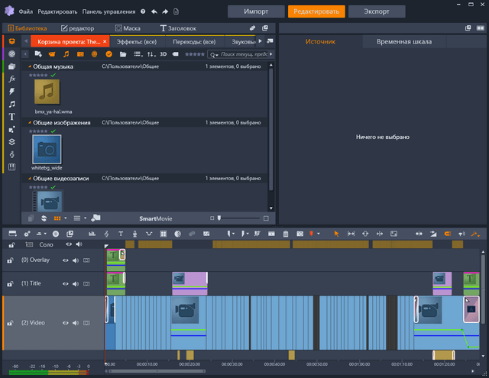The image size is (489, 378).
Task: Open the fx effects category in library sidebar
Action: click(11, 79)
